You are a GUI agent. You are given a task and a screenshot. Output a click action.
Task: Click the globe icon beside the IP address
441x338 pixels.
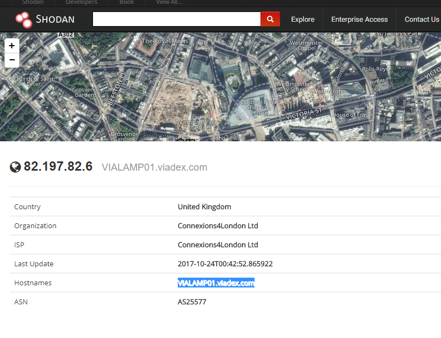click(15, 167)
